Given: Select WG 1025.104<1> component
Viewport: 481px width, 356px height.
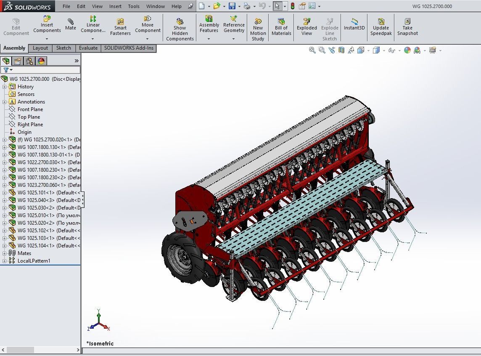Looking at the screenshot, I should click(x=49, y=245).
